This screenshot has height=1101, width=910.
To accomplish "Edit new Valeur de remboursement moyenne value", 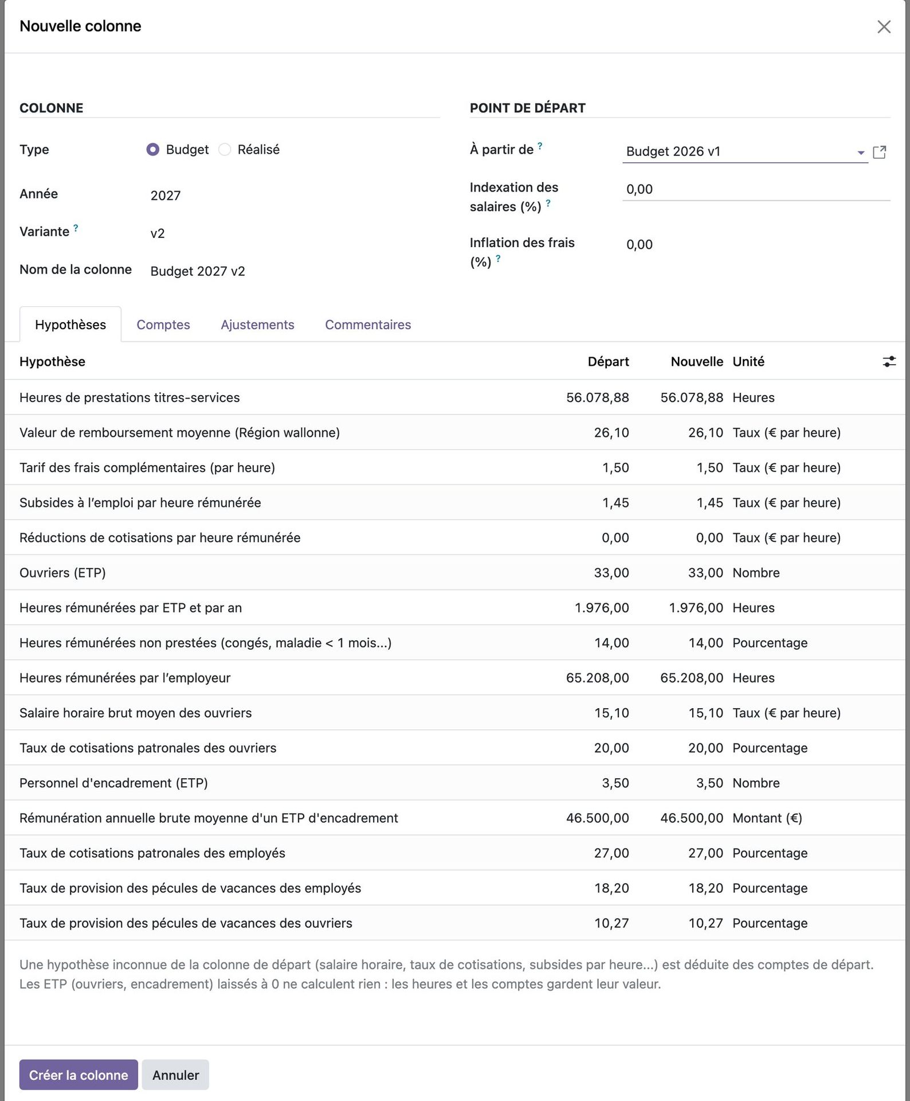I will click(x=705, y=432).
